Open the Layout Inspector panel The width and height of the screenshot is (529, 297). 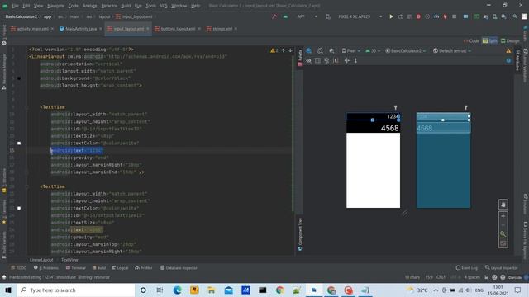click(x=502, y=268)
